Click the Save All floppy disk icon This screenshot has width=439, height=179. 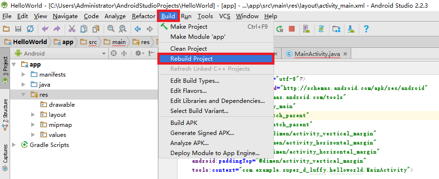click(x=18, y=29)
